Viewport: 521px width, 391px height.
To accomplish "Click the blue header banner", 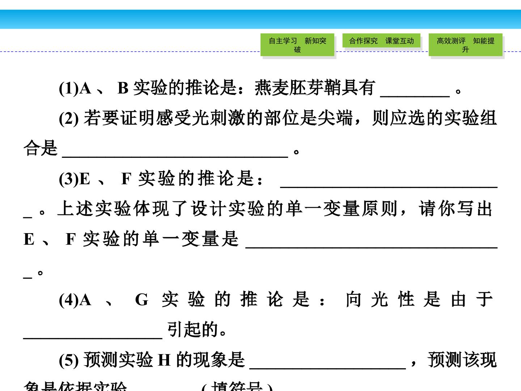I will click(x=260, y=19).
